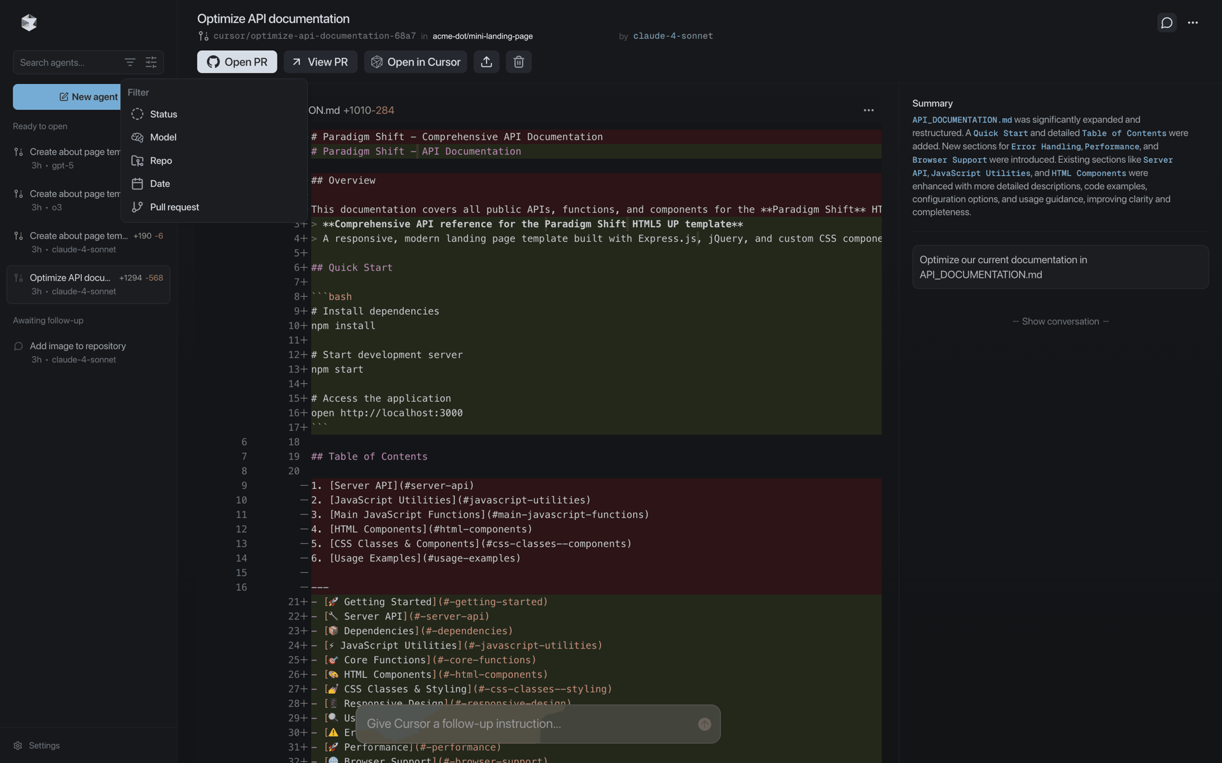The image size is (1222, 763).
Task: Click the Cursor cube logo
Action: tap(29, 23)
